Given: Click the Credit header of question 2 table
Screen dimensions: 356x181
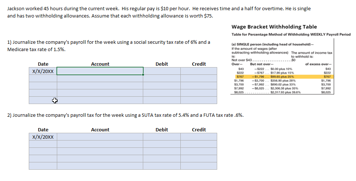Looking at the screenshot, I should coord(199,130).
